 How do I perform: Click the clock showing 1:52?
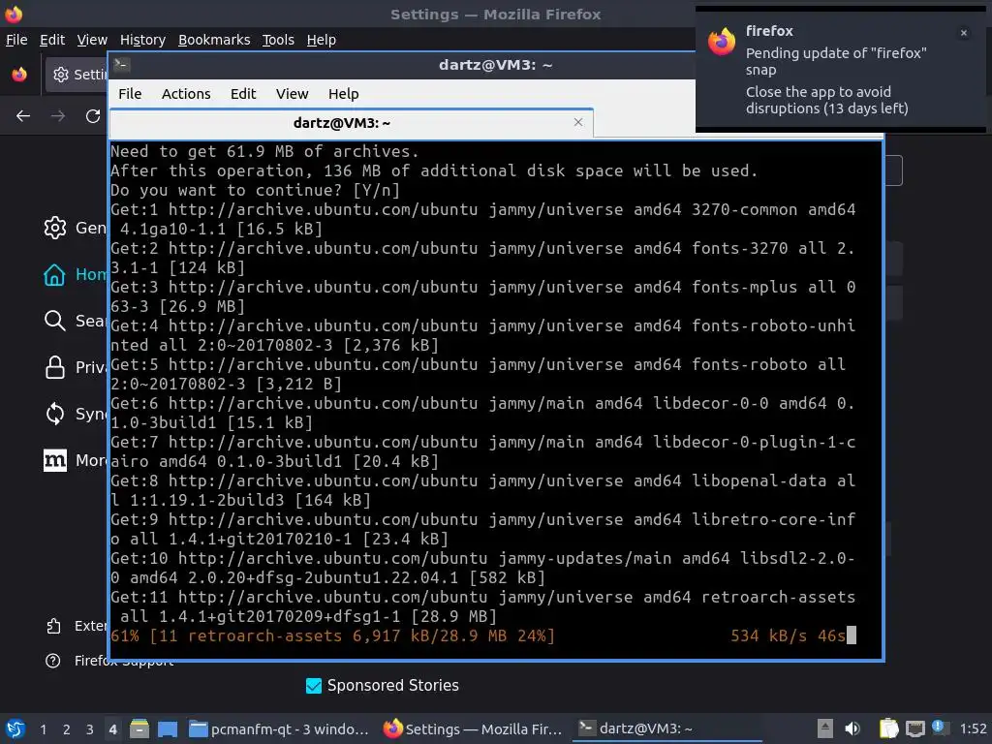pyautogui.click(x=973, y=729)
